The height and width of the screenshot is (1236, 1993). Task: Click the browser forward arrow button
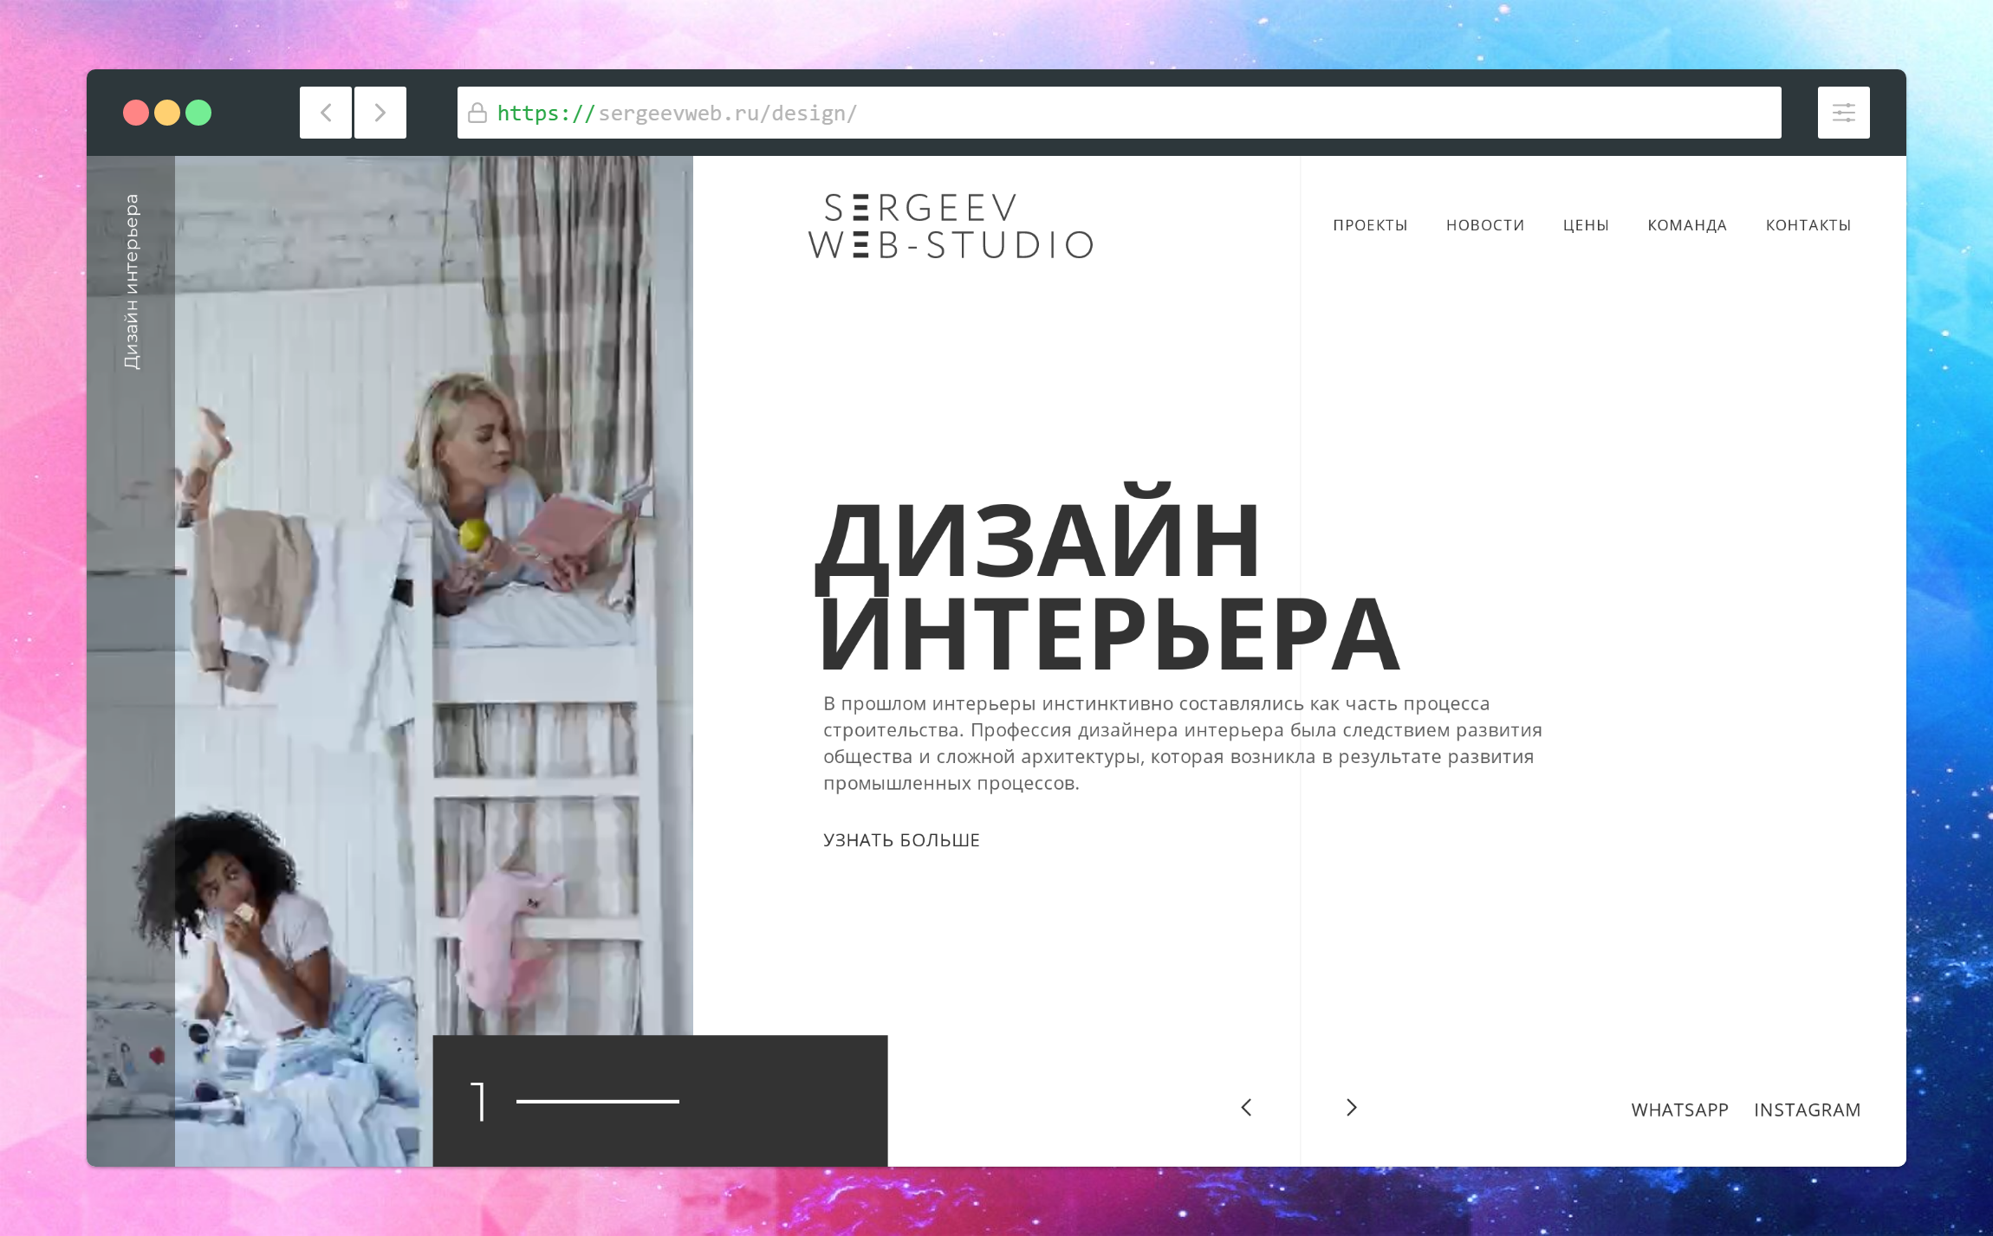(380, 113)
